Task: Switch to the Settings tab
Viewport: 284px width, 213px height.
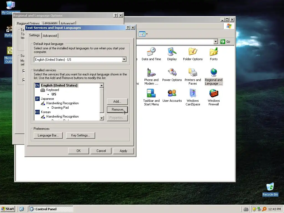Action: tap(34, 35)
